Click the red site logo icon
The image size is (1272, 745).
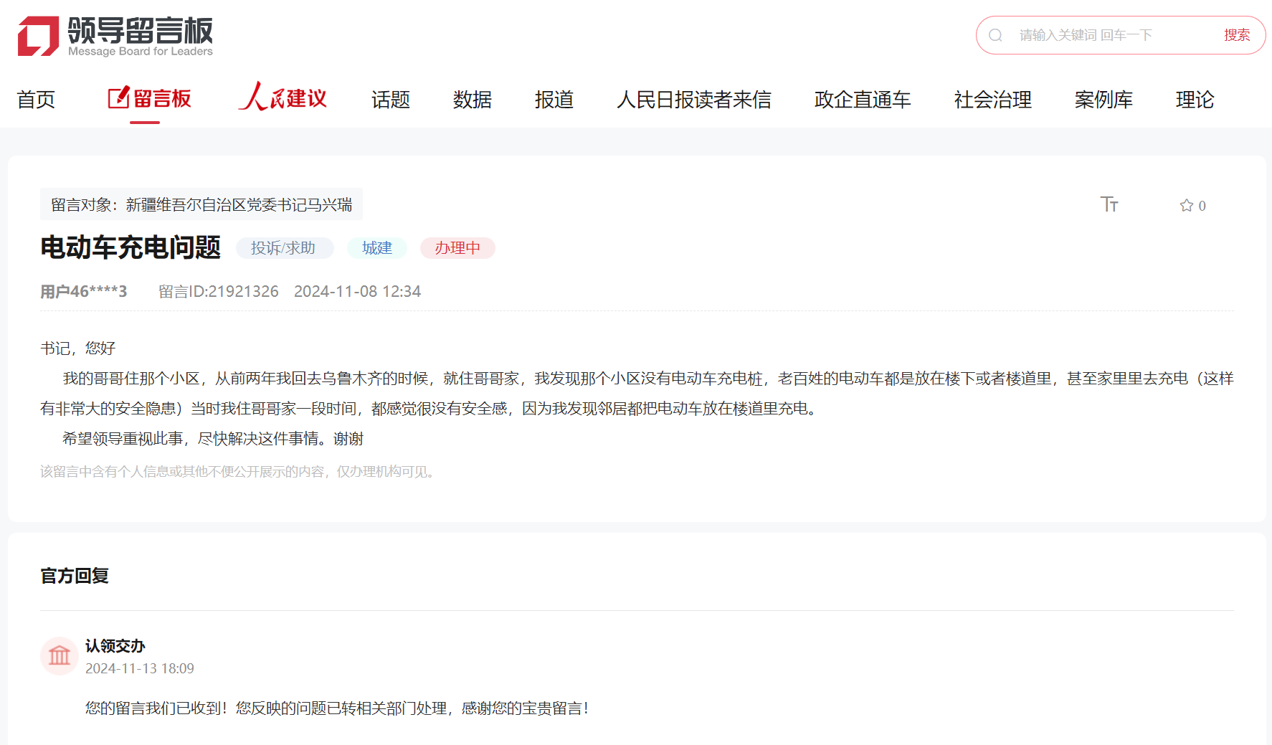(38, 36)
